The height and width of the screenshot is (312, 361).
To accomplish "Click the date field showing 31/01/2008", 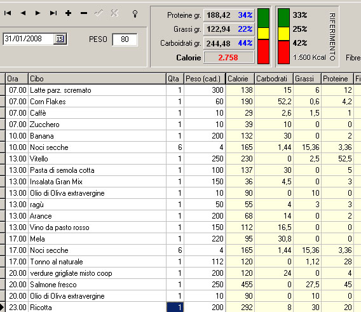I will point(29,39).
